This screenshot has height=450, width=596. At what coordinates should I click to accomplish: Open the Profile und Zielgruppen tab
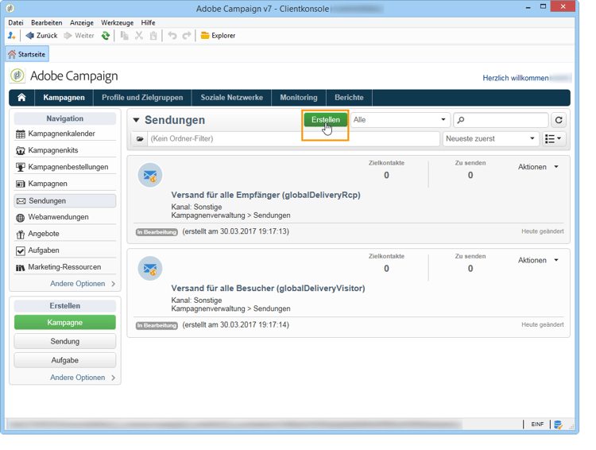click(142, 97)
